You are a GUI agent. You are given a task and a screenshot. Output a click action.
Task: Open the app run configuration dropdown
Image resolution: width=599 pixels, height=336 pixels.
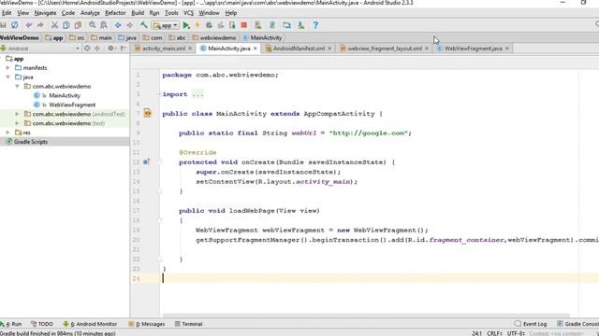pos(165,25)
